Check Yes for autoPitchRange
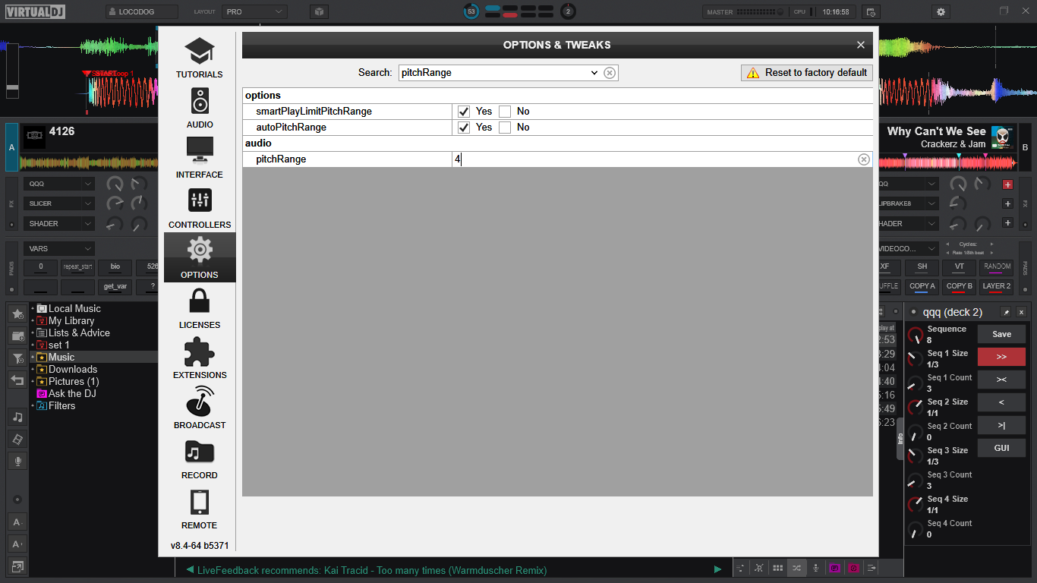Viewport: 1037px width, 583px height. pyautogui.click(x=464, y=128)
